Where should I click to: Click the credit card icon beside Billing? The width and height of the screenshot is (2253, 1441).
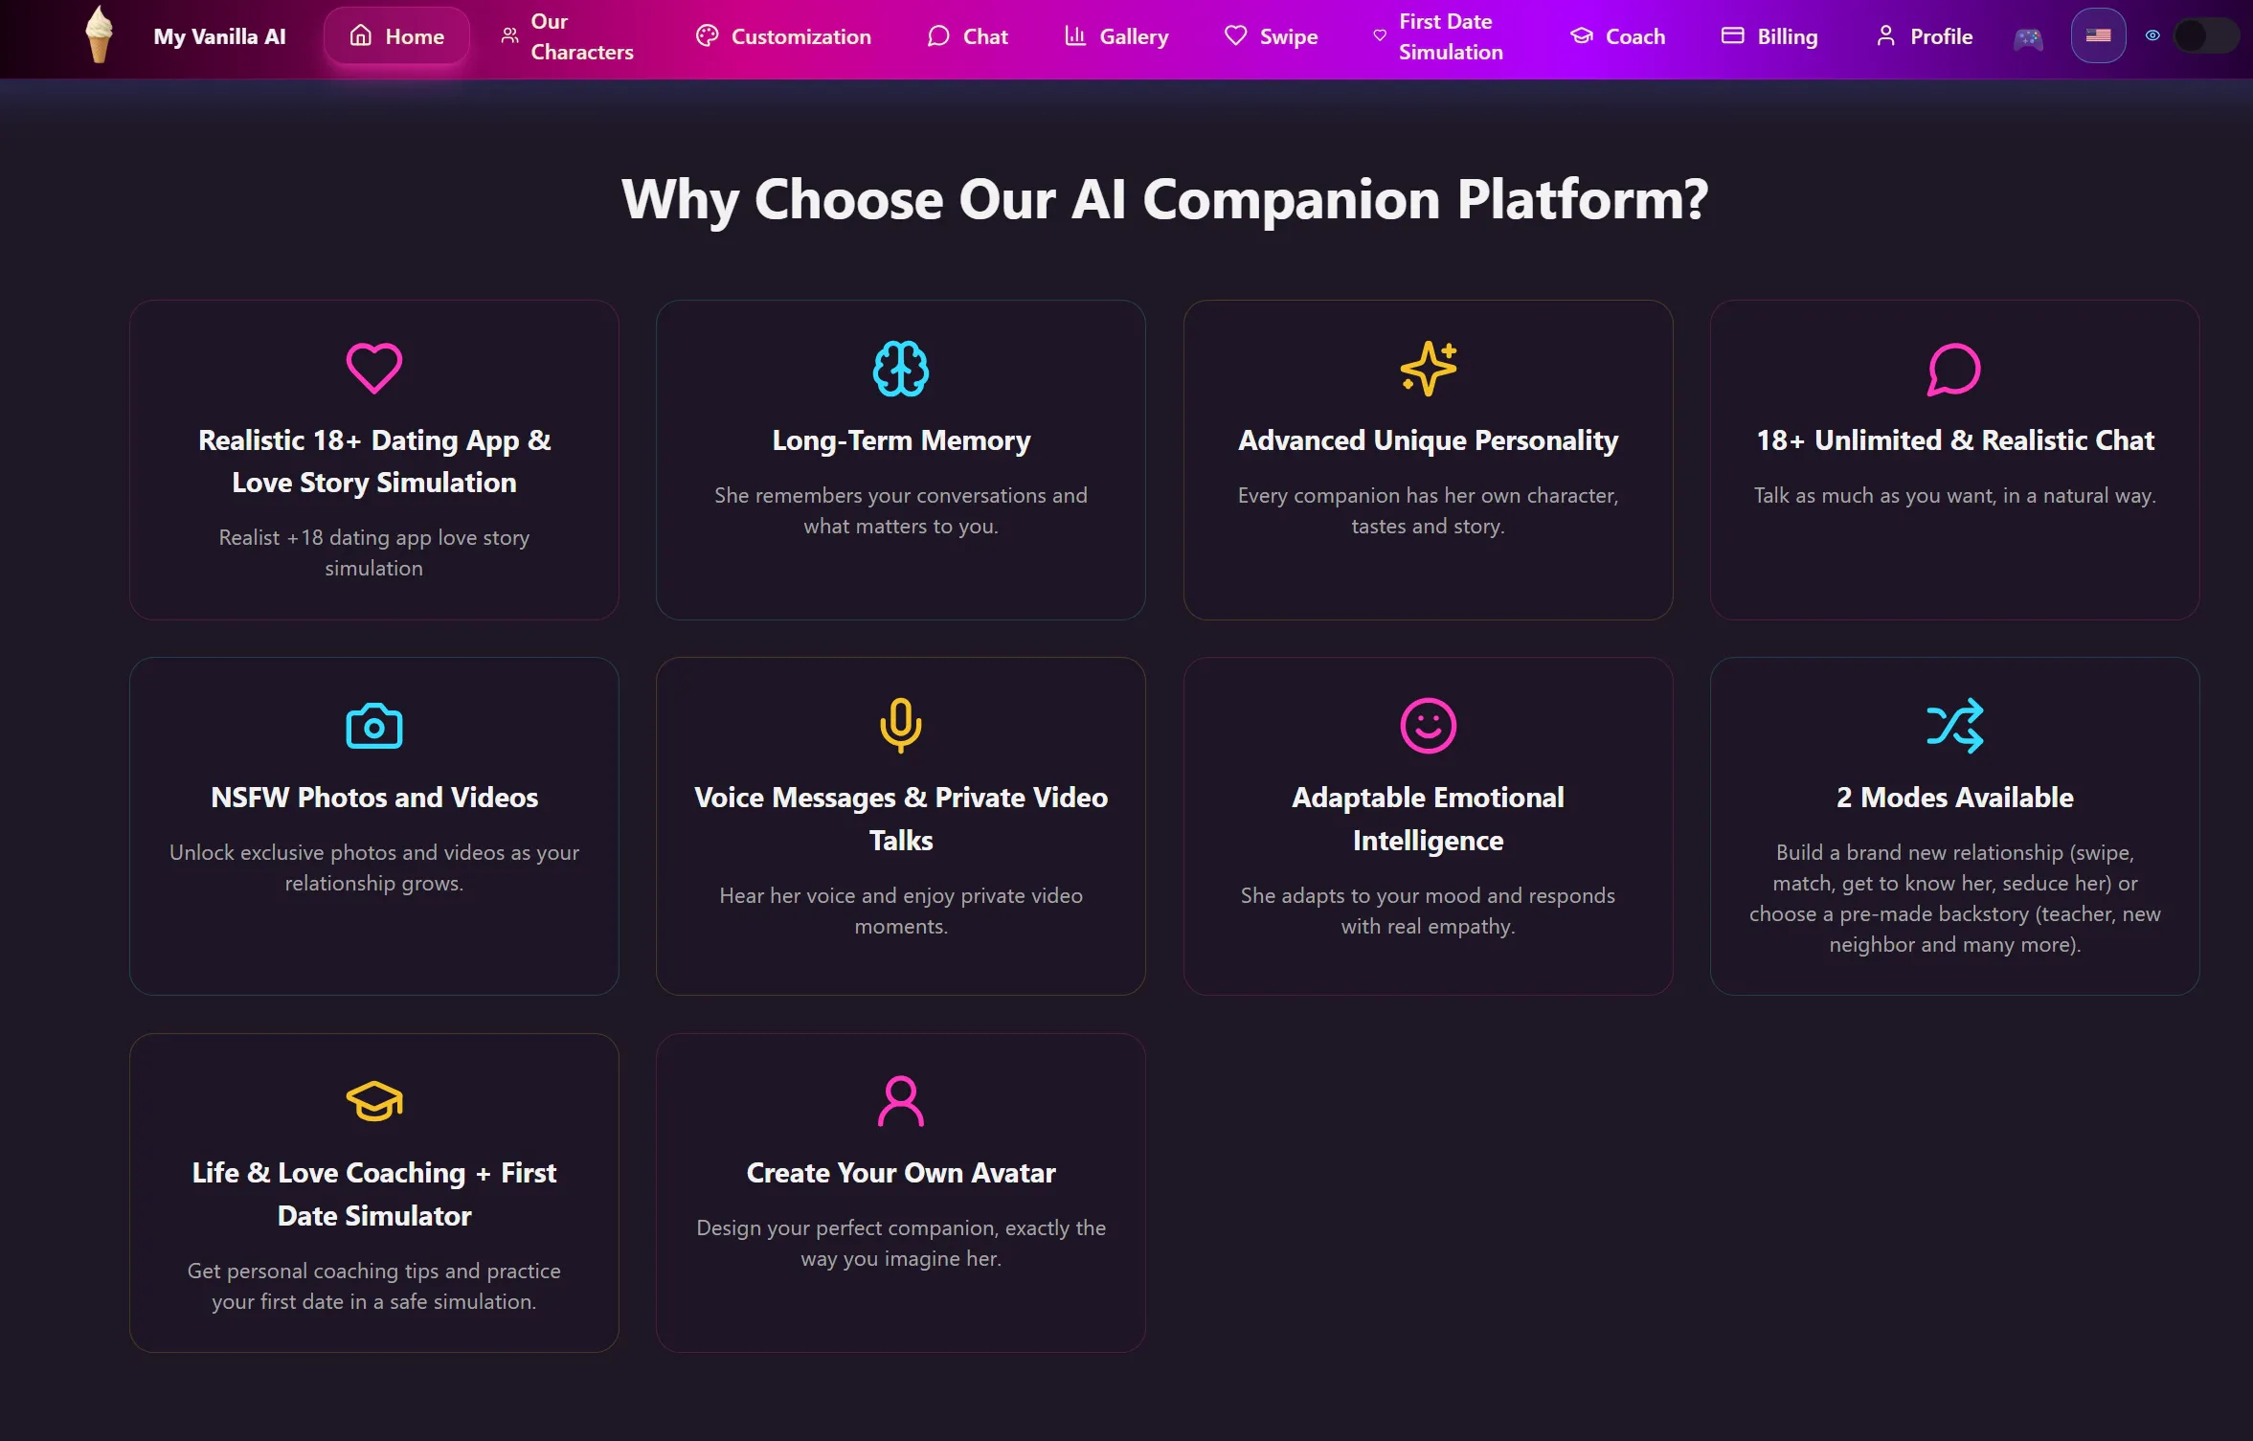1732,35
